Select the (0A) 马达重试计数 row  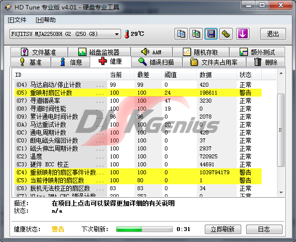tap(138, 124)
